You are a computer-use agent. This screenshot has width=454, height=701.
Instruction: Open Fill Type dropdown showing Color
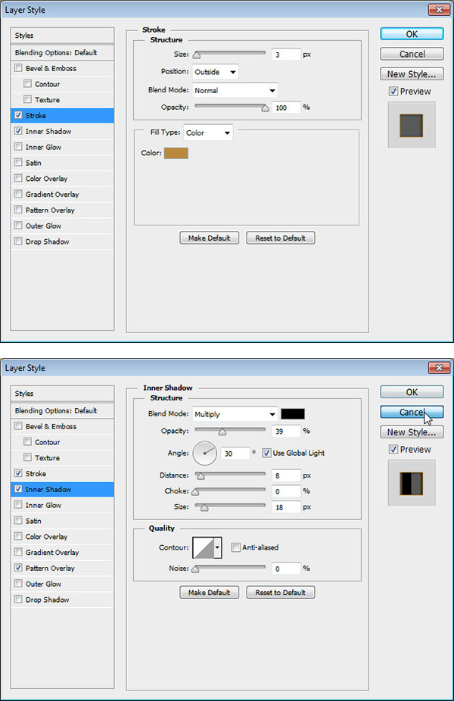click(x=208, y=132)
